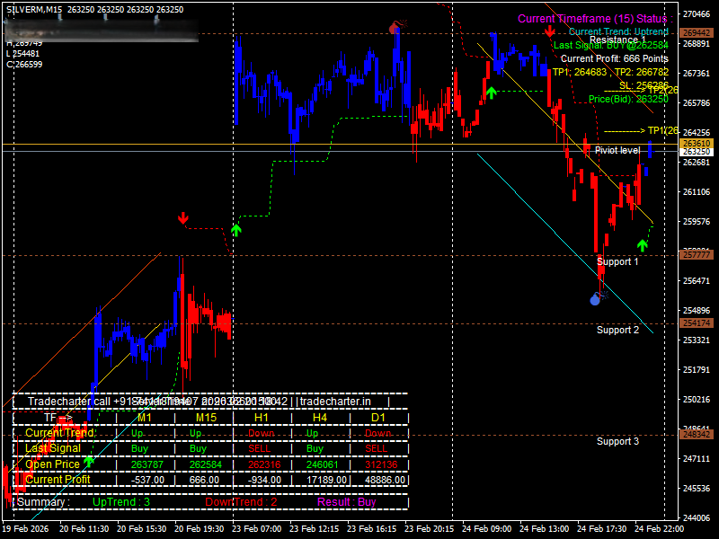Click the TP1: 264683 , TP2: 266782 line
Viewport: 719px width, 539px height.
pyautogui.click(x=610, y=72)
